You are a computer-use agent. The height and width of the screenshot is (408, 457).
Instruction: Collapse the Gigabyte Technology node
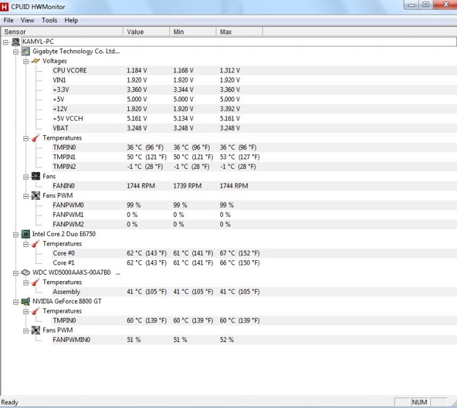pos(16,52)
